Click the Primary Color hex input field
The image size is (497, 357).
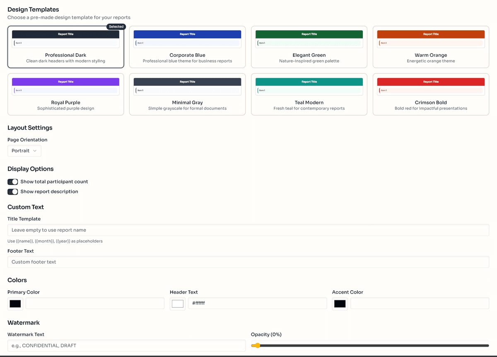95,303
